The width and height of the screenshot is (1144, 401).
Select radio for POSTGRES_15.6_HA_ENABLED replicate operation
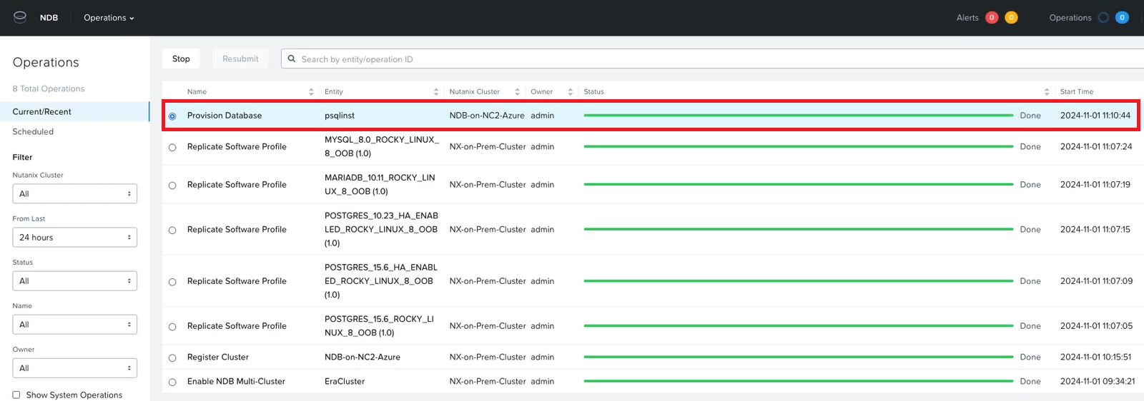(172, 283)
